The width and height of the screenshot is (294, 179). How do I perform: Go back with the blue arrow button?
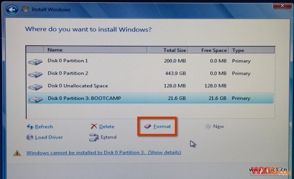point(12,9)
